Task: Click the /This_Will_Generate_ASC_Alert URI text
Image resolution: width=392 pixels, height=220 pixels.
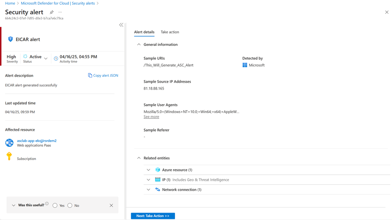Action: tap(168, 65)
